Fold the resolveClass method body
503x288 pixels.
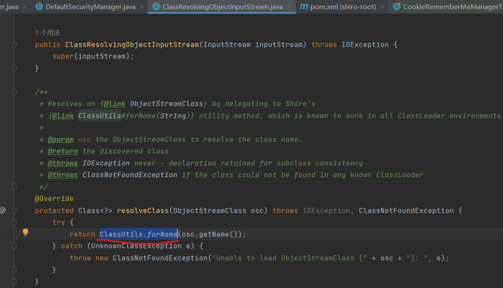pyautogui.click(x=14, y=211)
